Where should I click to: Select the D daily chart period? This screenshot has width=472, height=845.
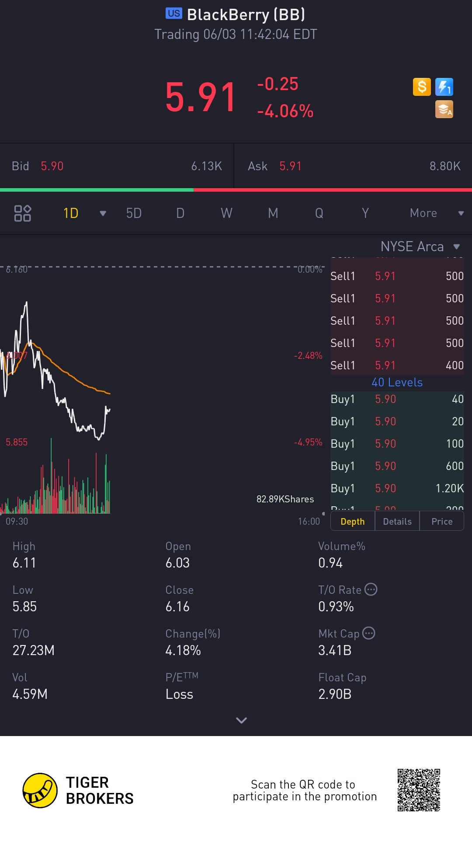click(x=180, y=213)
